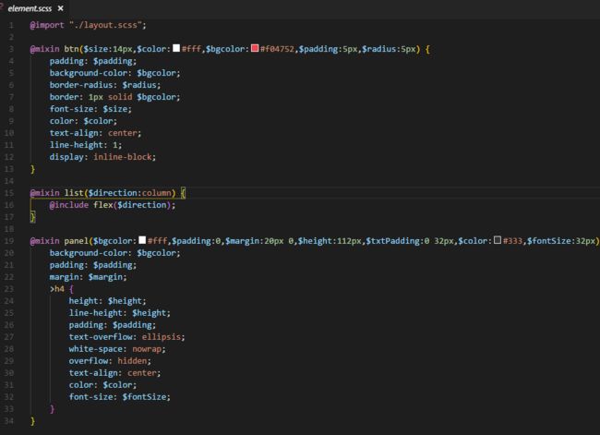
Task: Select the element.scss editor tab
Action: pos(33,8)
